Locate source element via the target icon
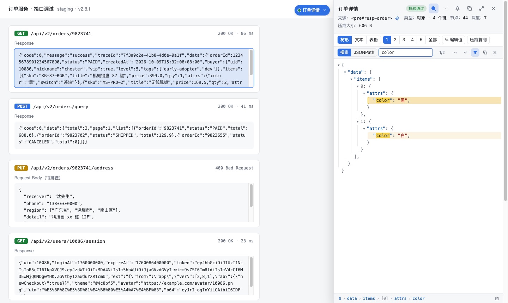 pos(397,18)
